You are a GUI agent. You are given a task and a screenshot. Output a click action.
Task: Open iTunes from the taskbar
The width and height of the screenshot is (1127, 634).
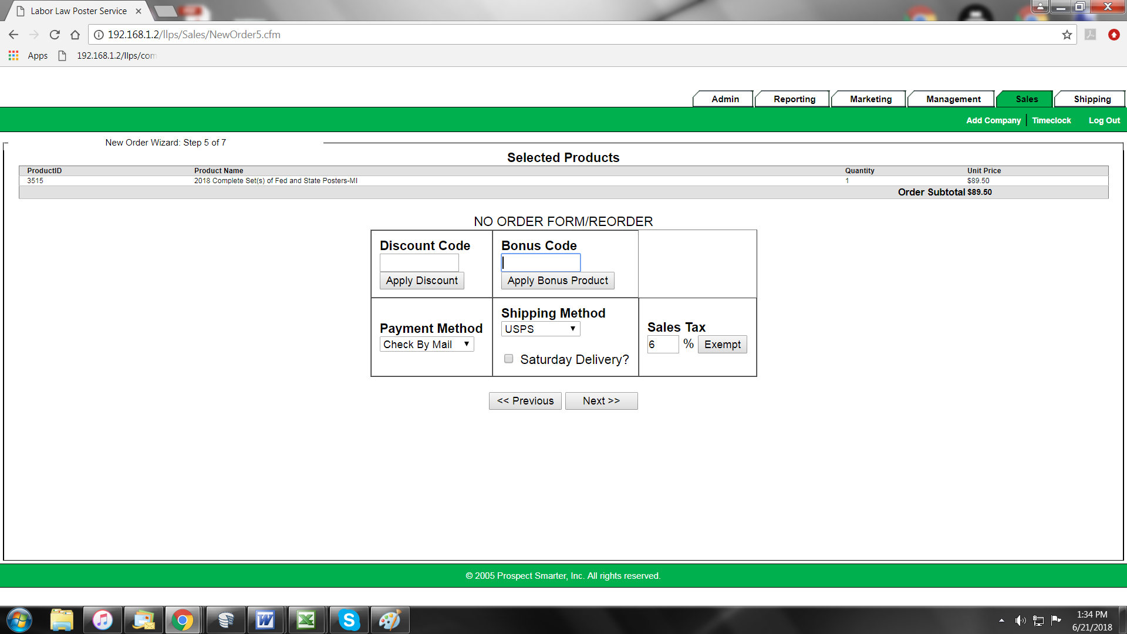coord(102,620)
